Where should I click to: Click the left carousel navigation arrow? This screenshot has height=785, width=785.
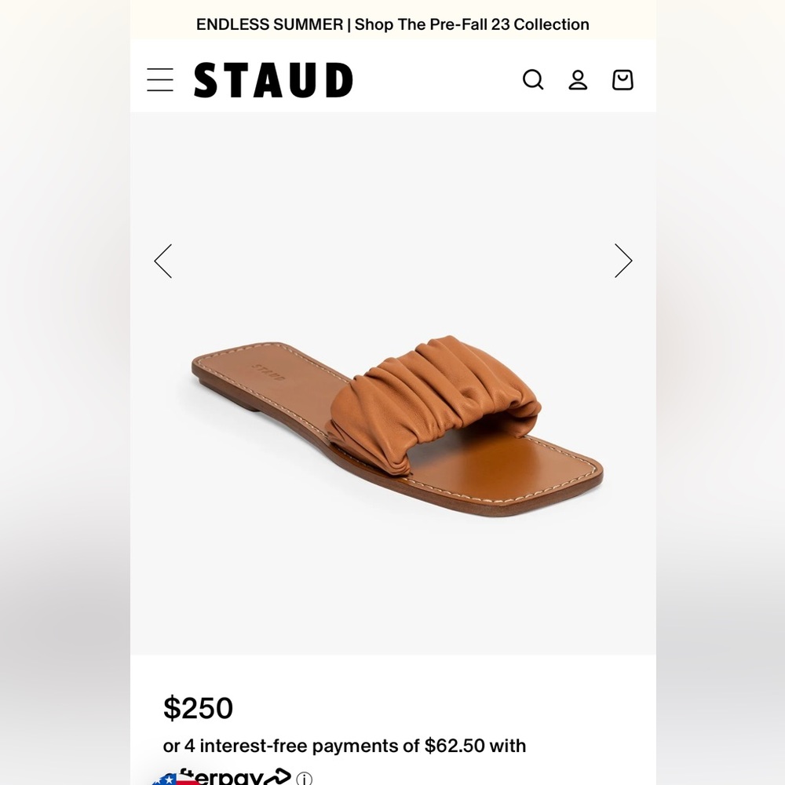tap(163, 261)
